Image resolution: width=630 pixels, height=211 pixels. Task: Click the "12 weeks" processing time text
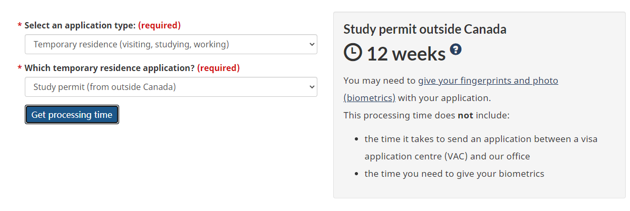[406, 54]
